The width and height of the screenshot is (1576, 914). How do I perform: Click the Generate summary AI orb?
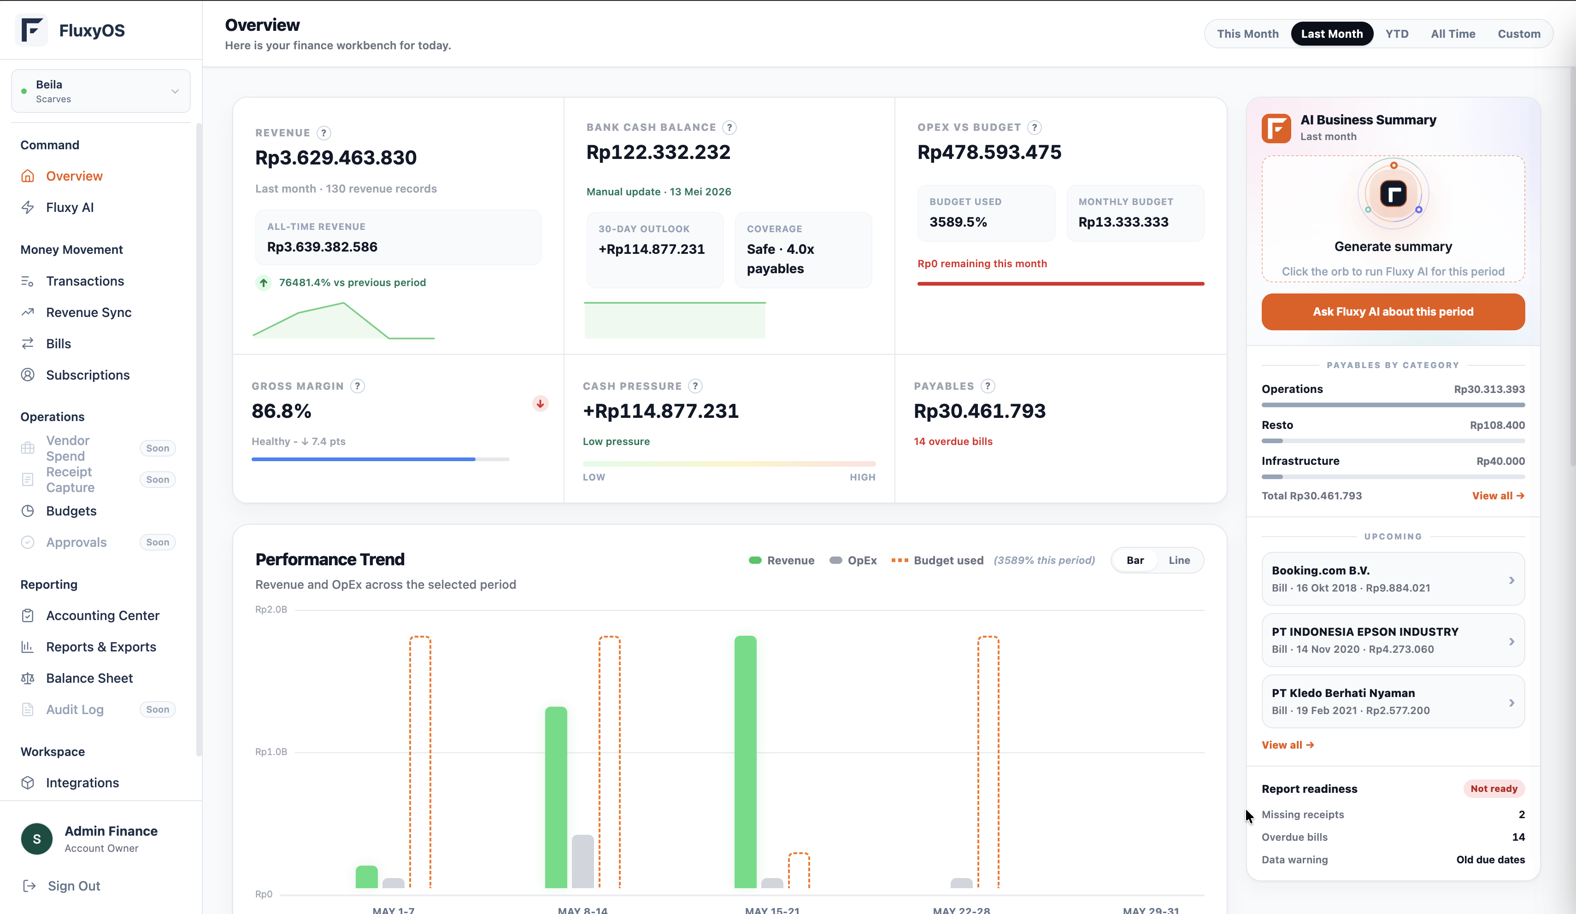[x=1394, y=194]
